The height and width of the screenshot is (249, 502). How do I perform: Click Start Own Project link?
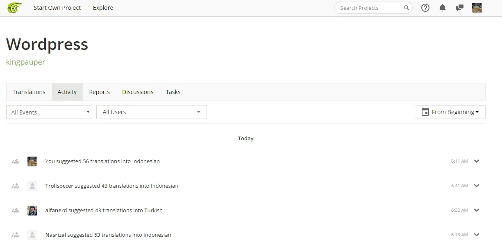pos(57,8)
